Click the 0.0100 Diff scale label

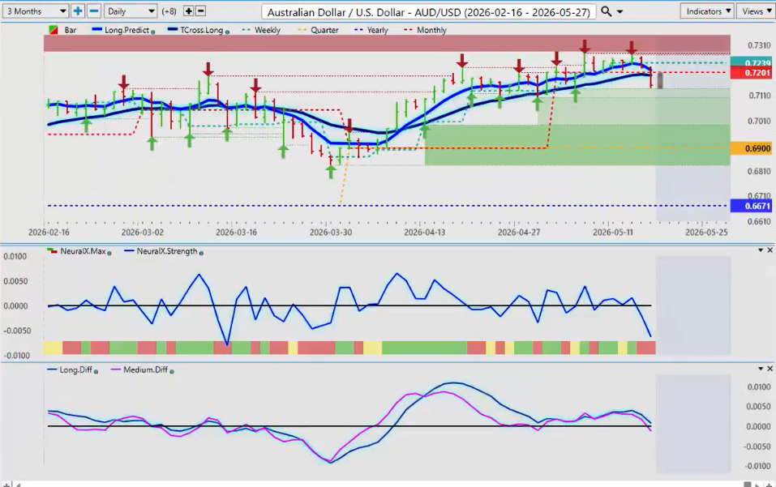coord(759,387)
